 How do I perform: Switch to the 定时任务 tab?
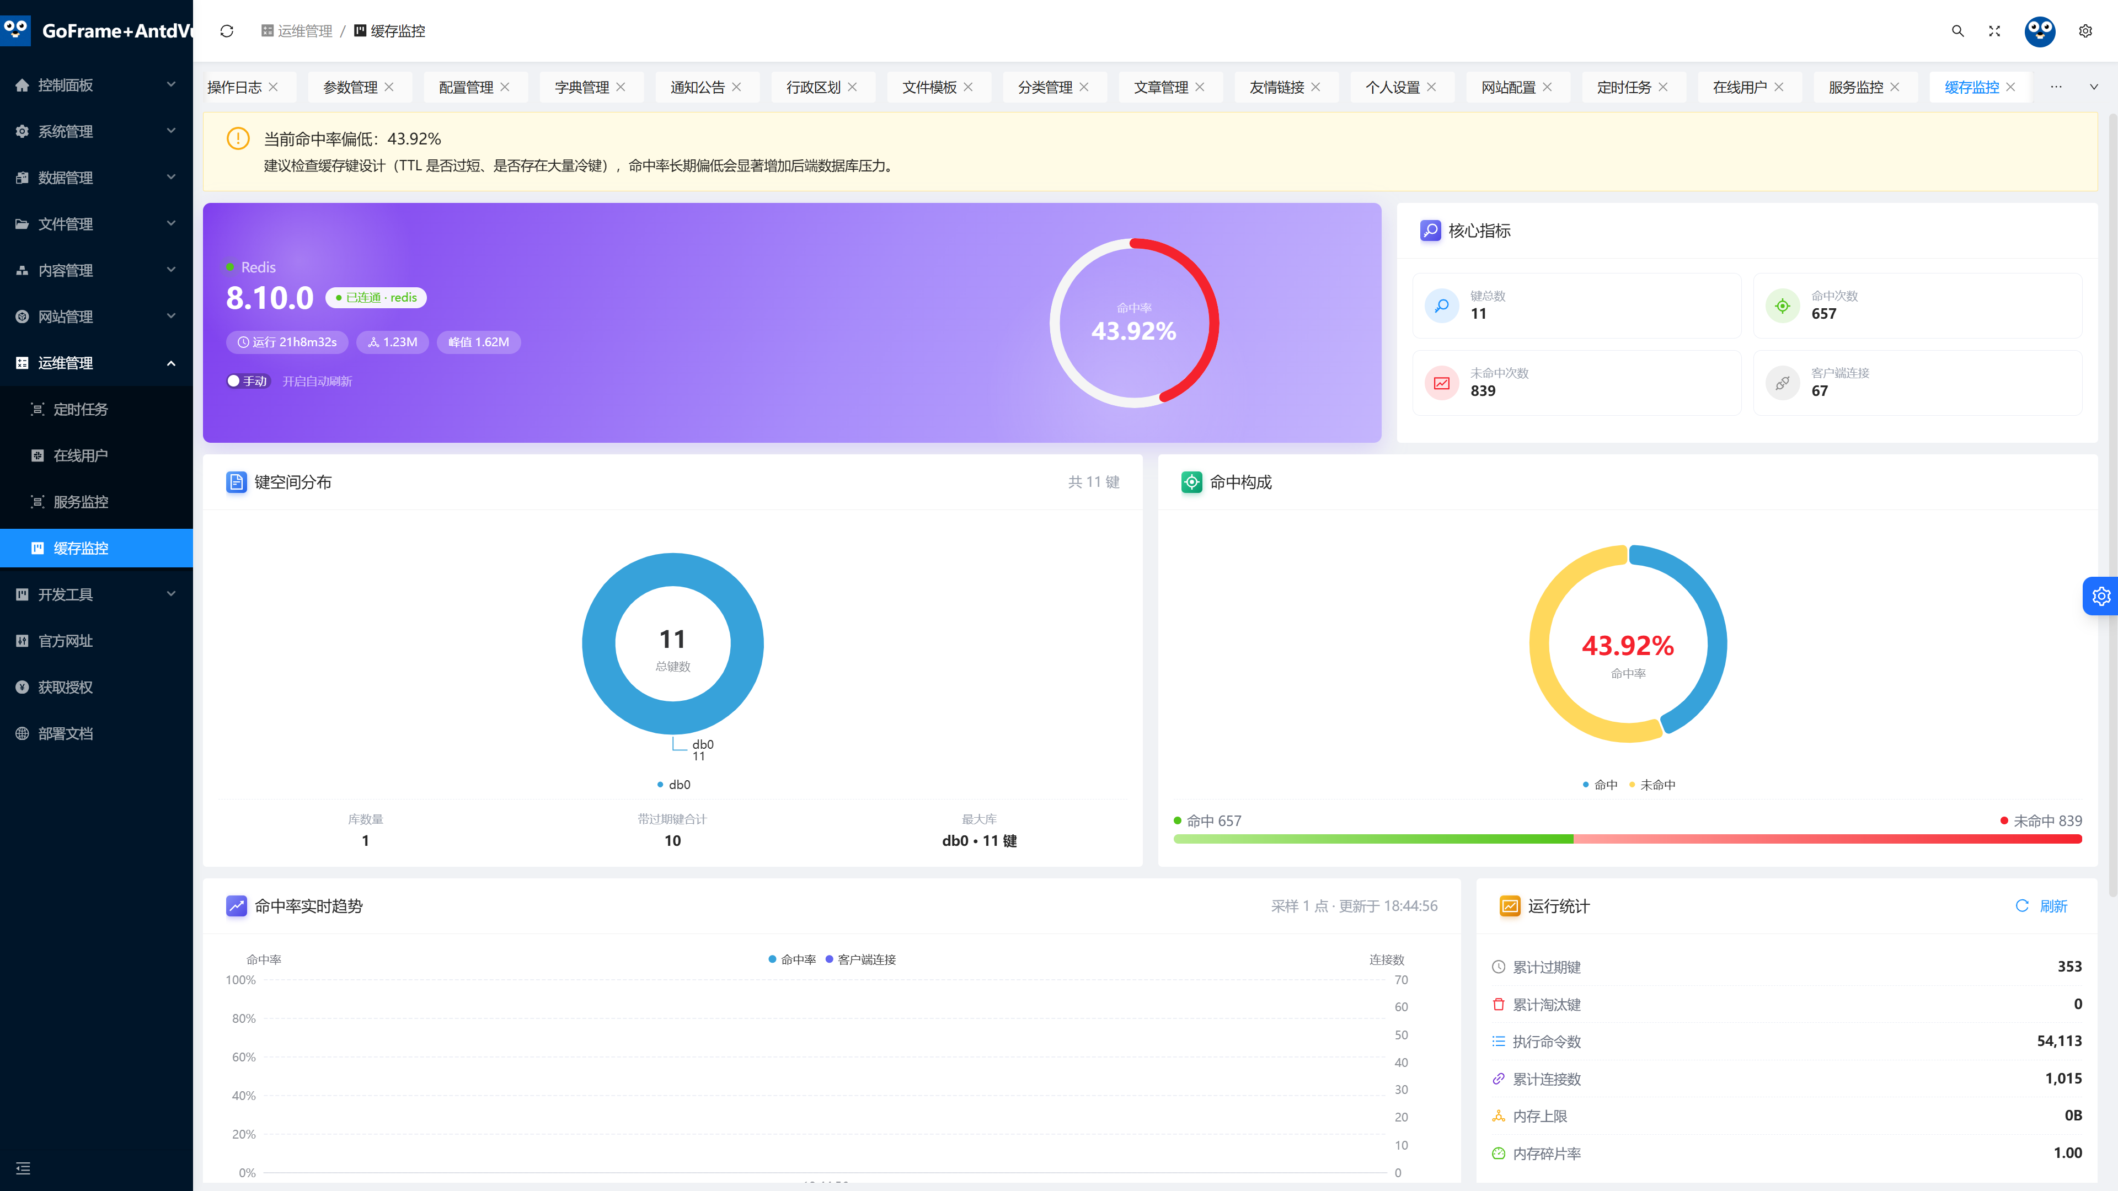[x=1624, y=87]
